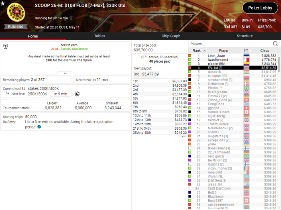Viewport: 281px width, 210px height.
Task: Collapse the SCOOP 2023 info panel
Action: click(65, 73)
